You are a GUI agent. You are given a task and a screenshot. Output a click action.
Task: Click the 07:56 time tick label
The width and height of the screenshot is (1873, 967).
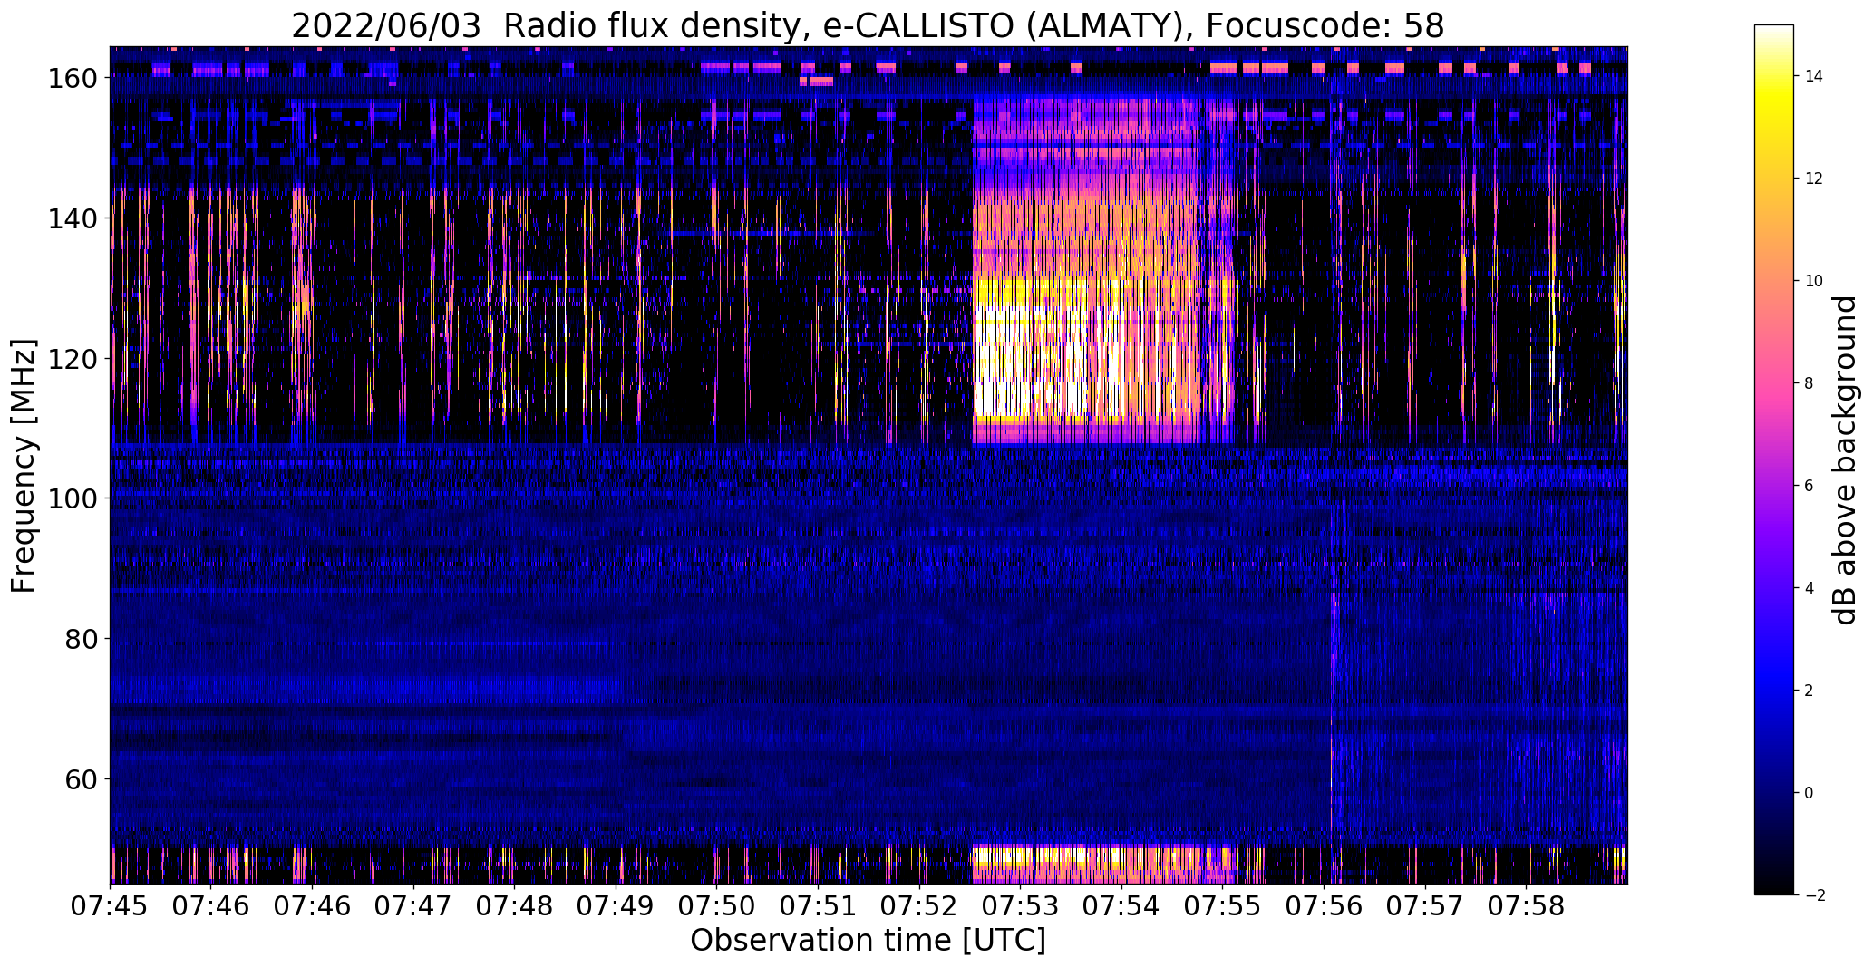pyautogui.click(x=1325, y=906)
